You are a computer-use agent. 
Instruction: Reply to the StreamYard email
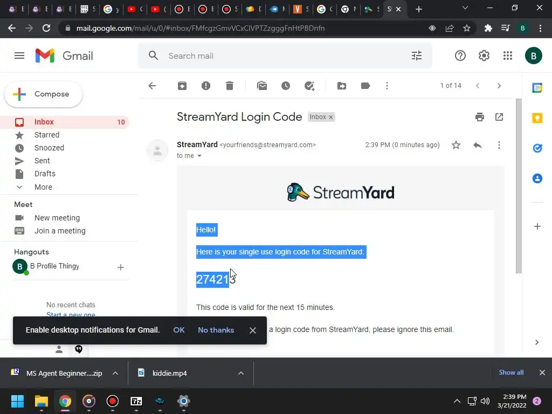point(478,145)
